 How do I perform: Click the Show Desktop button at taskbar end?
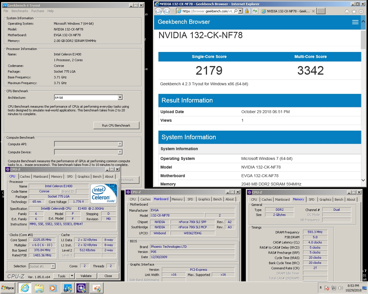tap(365, 288)
